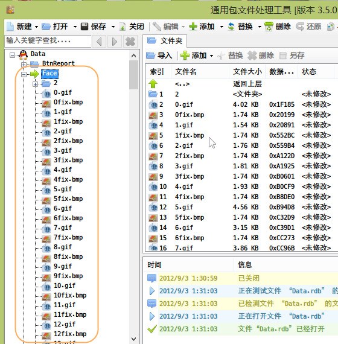Viewport: 338px width, 344px height.
Task: Collapse the Face folder in the tree
Action: (24, 74)
